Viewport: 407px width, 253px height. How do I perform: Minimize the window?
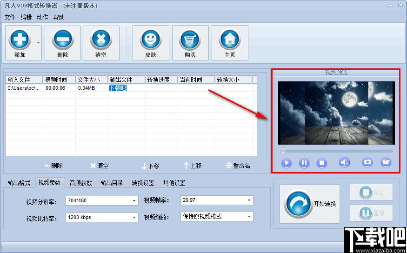tap(391, 6)
